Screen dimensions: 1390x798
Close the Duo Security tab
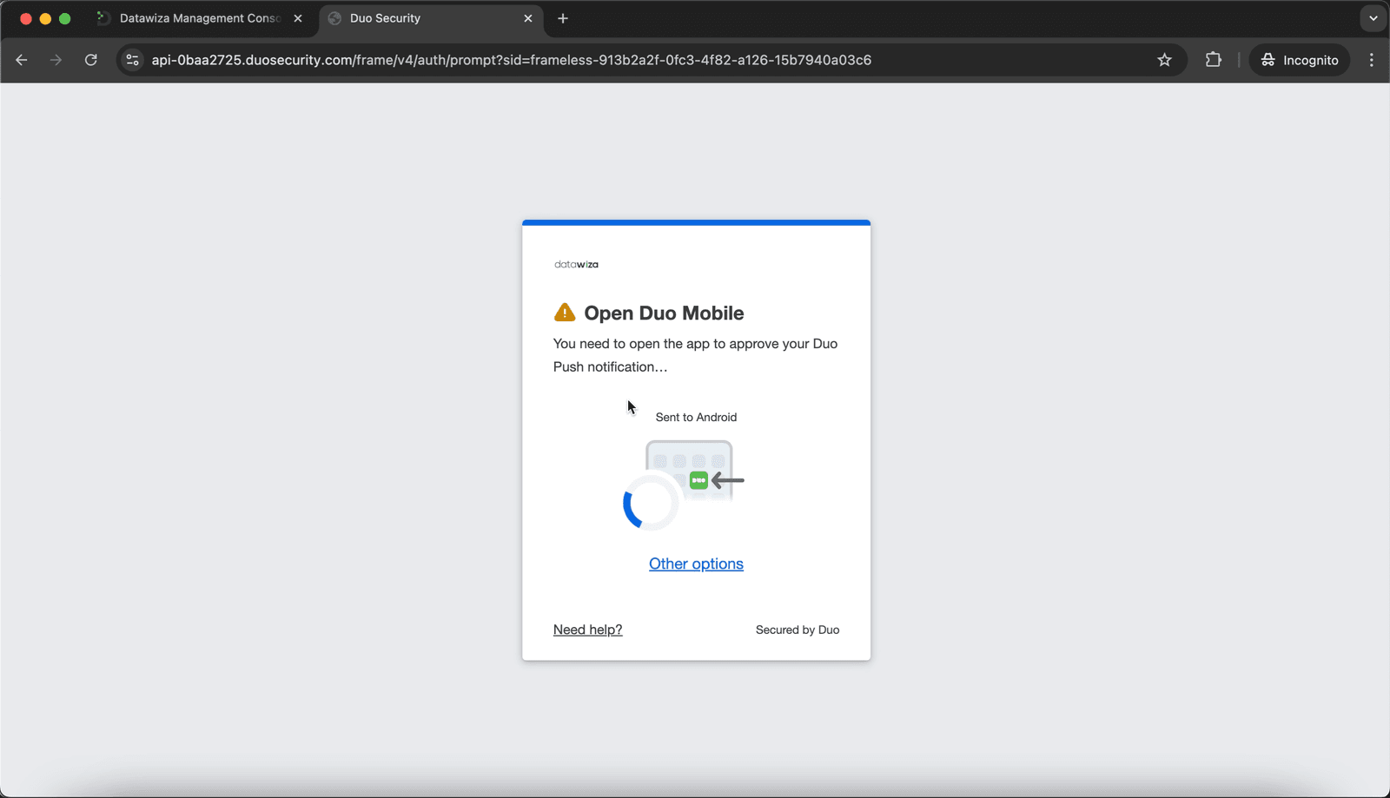tap(528, 18)
